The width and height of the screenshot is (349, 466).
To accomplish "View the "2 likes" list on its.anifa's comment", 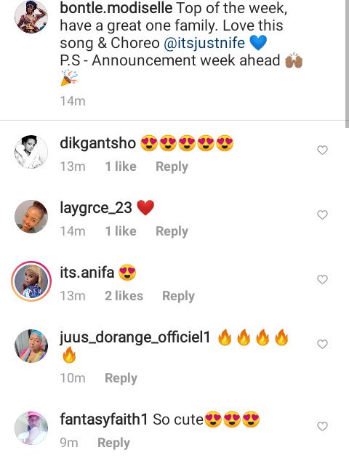I will click(x=124, y=296).
